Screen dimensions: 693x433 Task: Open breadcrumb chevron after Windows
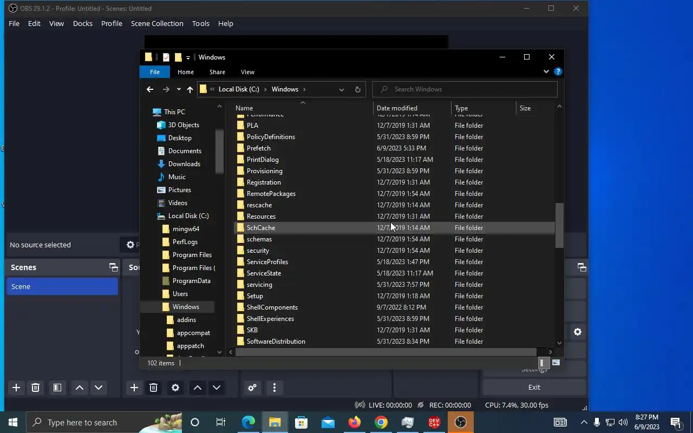click(304, 89)
